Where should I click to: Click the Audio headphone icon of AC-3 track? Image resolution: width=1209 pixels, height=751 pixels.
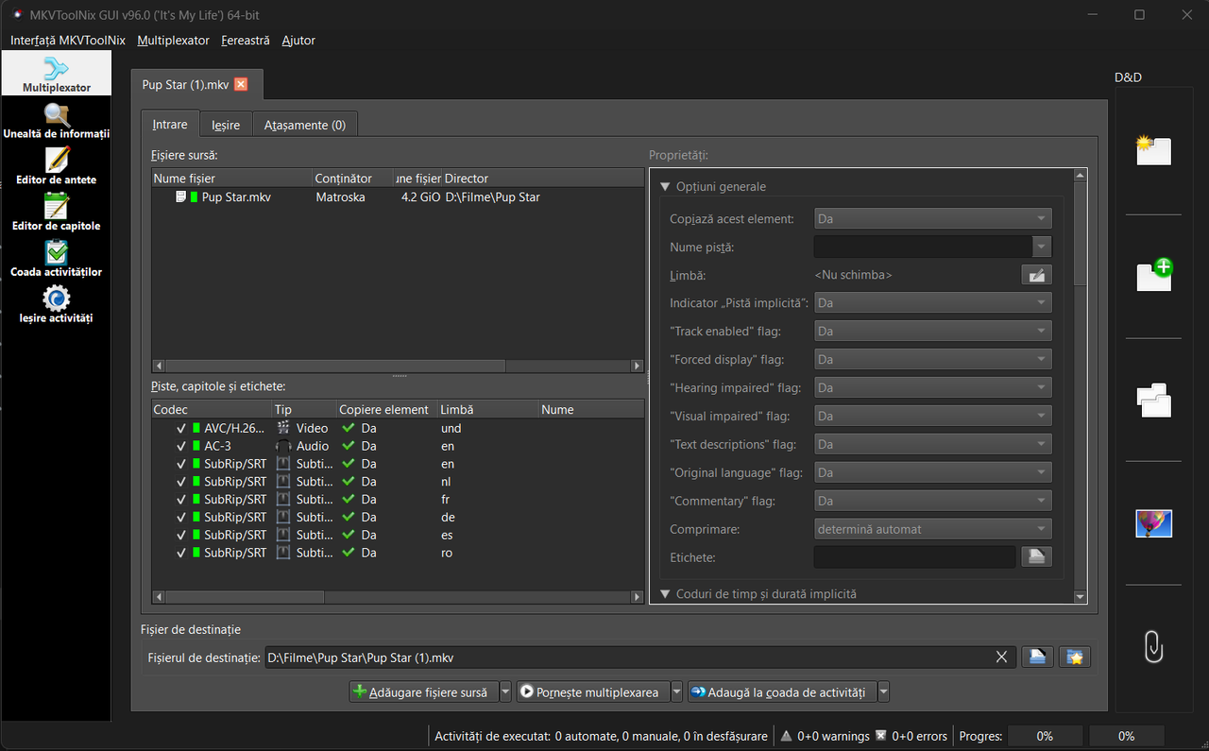tap(283, 446)
